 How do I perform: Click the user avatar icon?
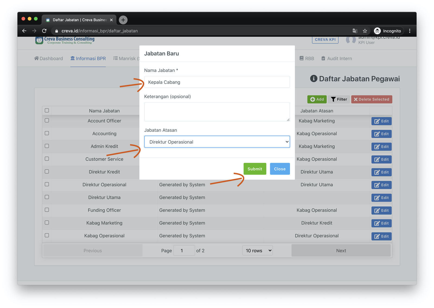(351, 40)
